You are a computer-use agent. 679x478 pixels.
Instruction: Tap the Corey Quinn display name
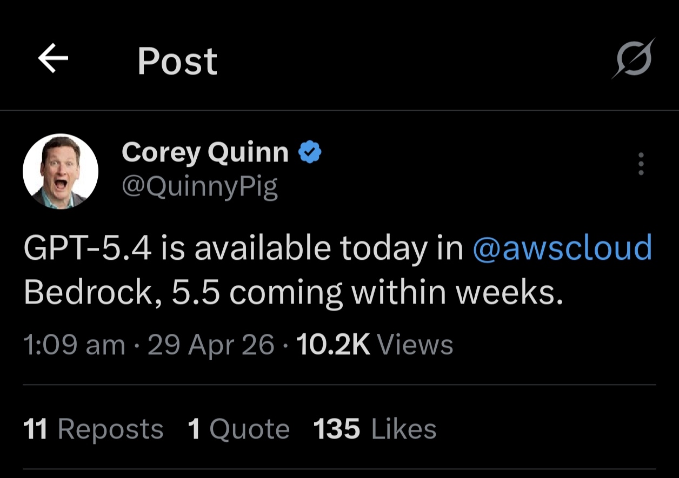[x=205, y=153]
